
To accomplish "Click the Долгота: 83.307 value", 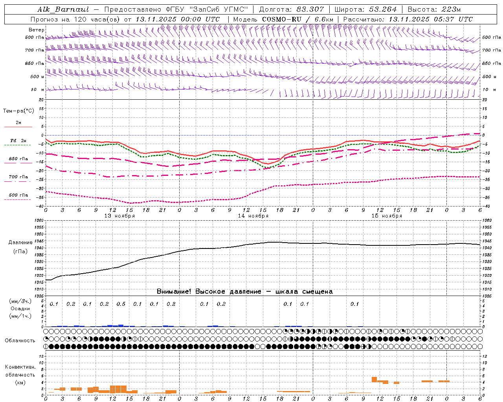I will 292,9.
